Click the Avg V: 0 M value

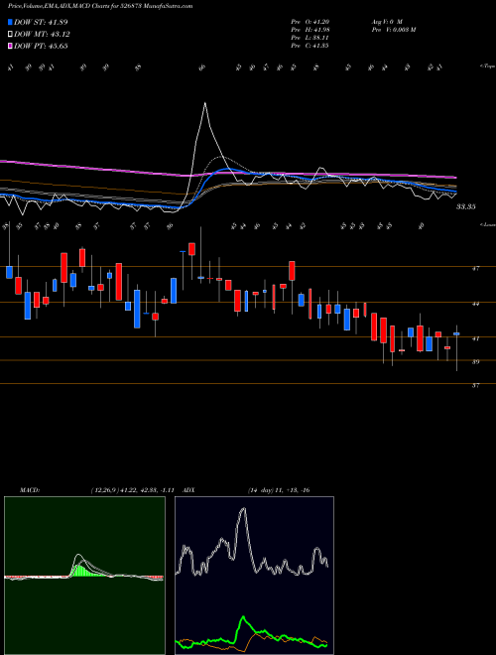tap(386, 22)
